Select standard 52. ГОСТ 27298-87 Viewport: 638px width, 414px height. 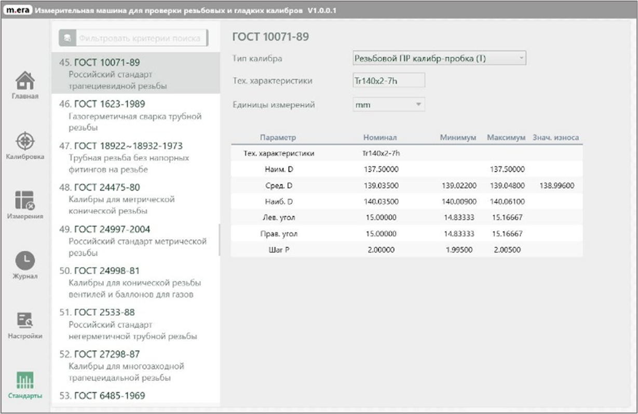pyautogui.click(x=136, y=366)
